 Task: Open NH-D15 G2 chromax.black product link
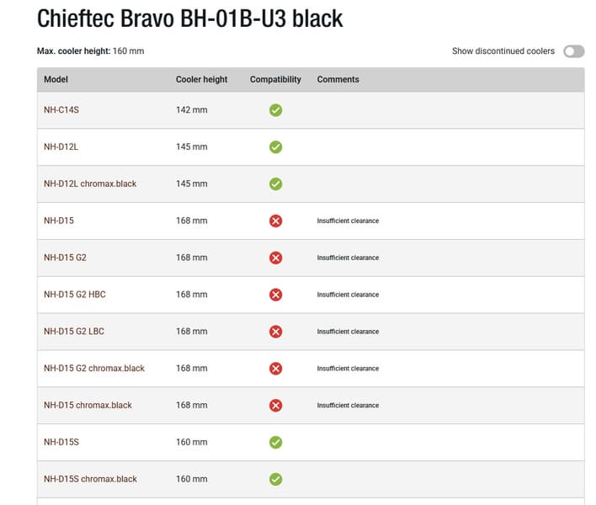coord(94,368)
